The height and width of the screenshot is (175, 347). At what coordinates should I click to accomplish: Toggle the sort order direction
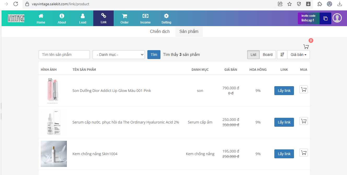tap(282, 55)
